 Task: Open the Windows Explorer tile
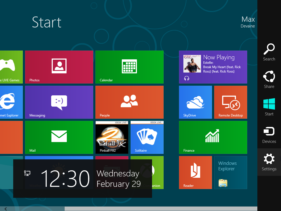coord(231,173)
